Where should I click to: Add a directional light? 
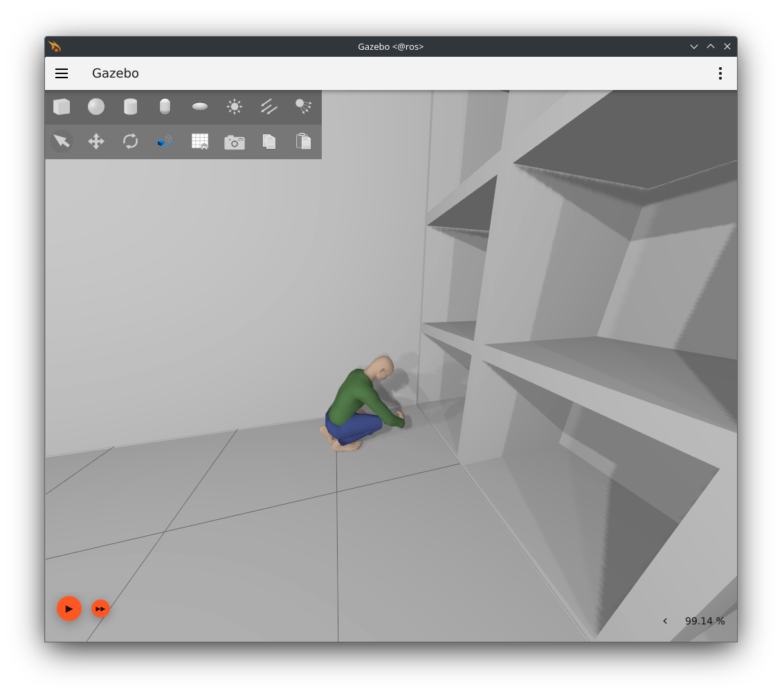269,107
